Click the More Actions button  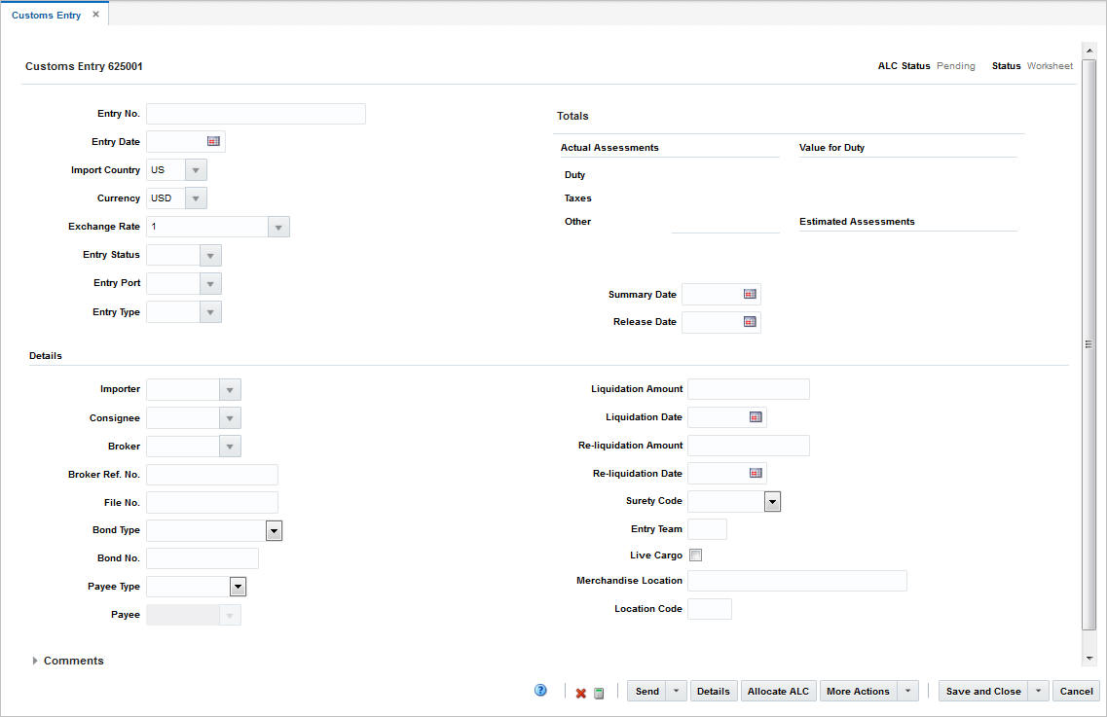(x=859, y=691)
